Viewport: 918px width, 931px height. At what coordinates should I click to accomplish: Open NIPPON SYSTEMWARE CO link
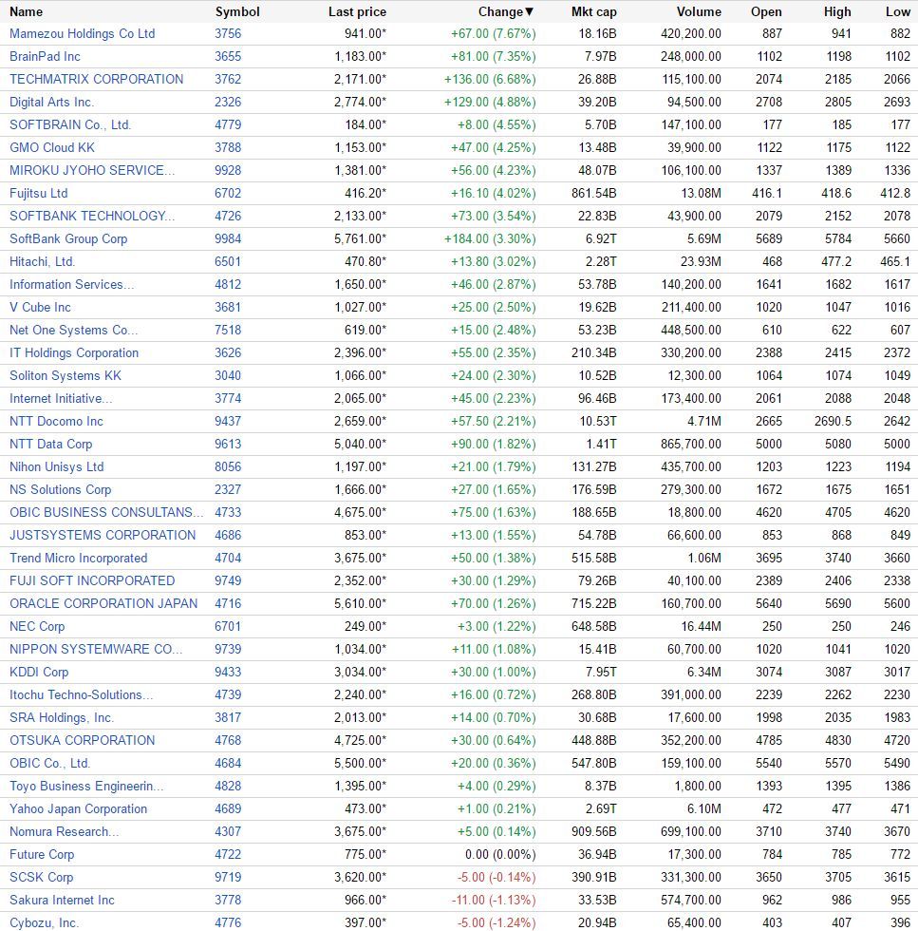coord(96,649)
